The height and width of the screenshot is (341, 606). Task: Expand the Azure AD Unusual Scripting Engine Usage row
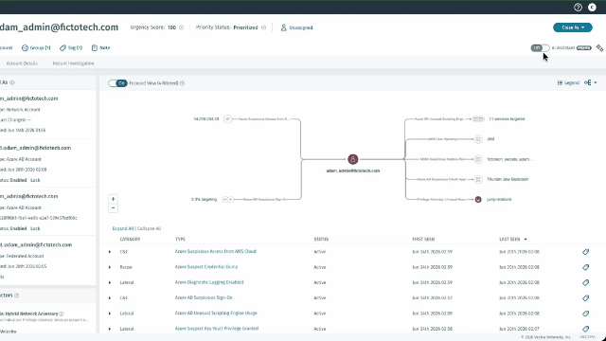(x=110, y=314)
